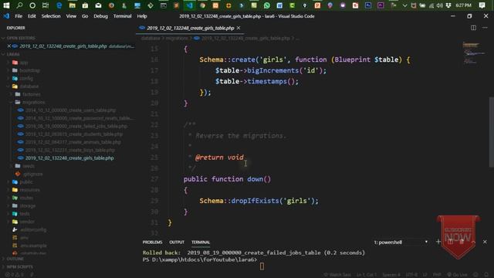Expand the routes folder
The image size is (494, 278).
tap(26, 198)
